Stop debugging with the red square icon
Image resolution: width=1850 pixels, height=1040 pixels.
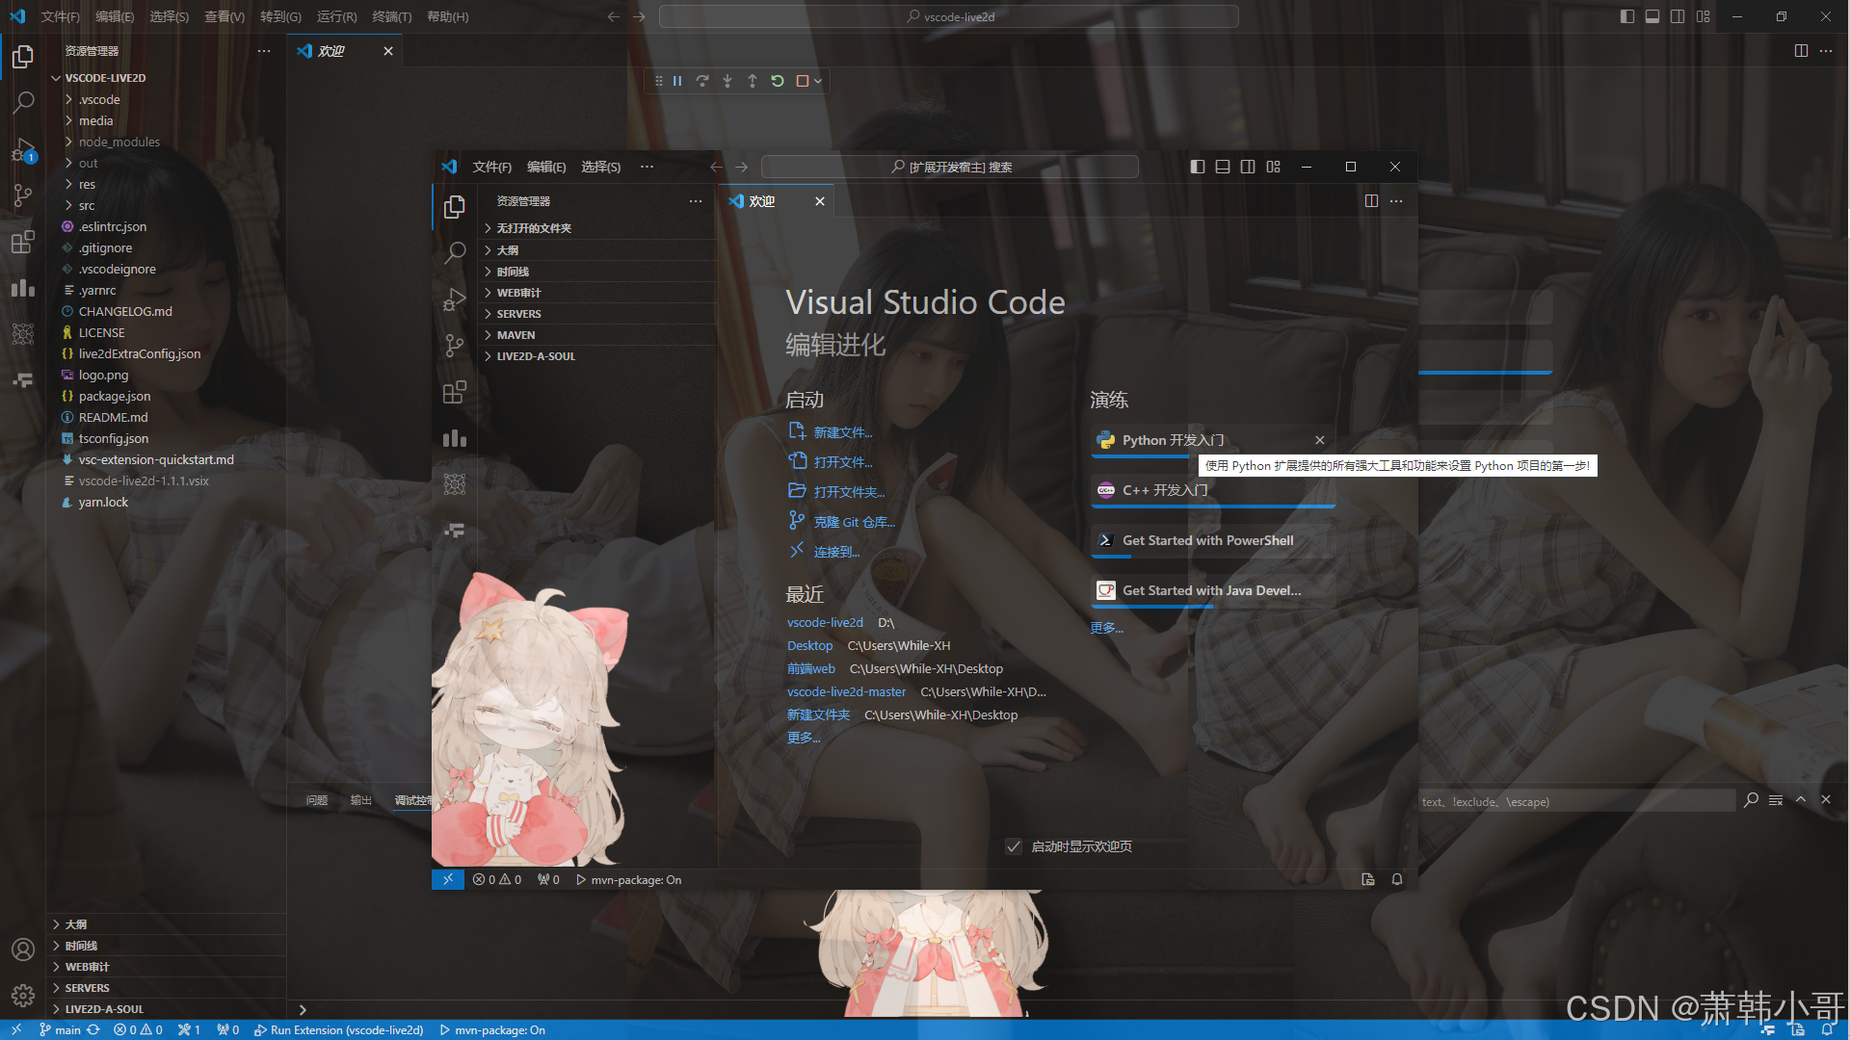pos(802,82)
